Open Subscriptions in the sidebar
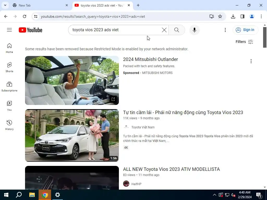Viewport: 267px width, 200px height. pos(9,86)
